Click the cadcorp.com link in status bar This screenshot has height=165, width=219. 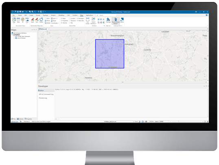15,122
